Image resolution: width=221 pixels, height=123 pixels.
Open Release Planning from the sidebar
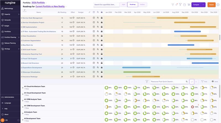10,43
